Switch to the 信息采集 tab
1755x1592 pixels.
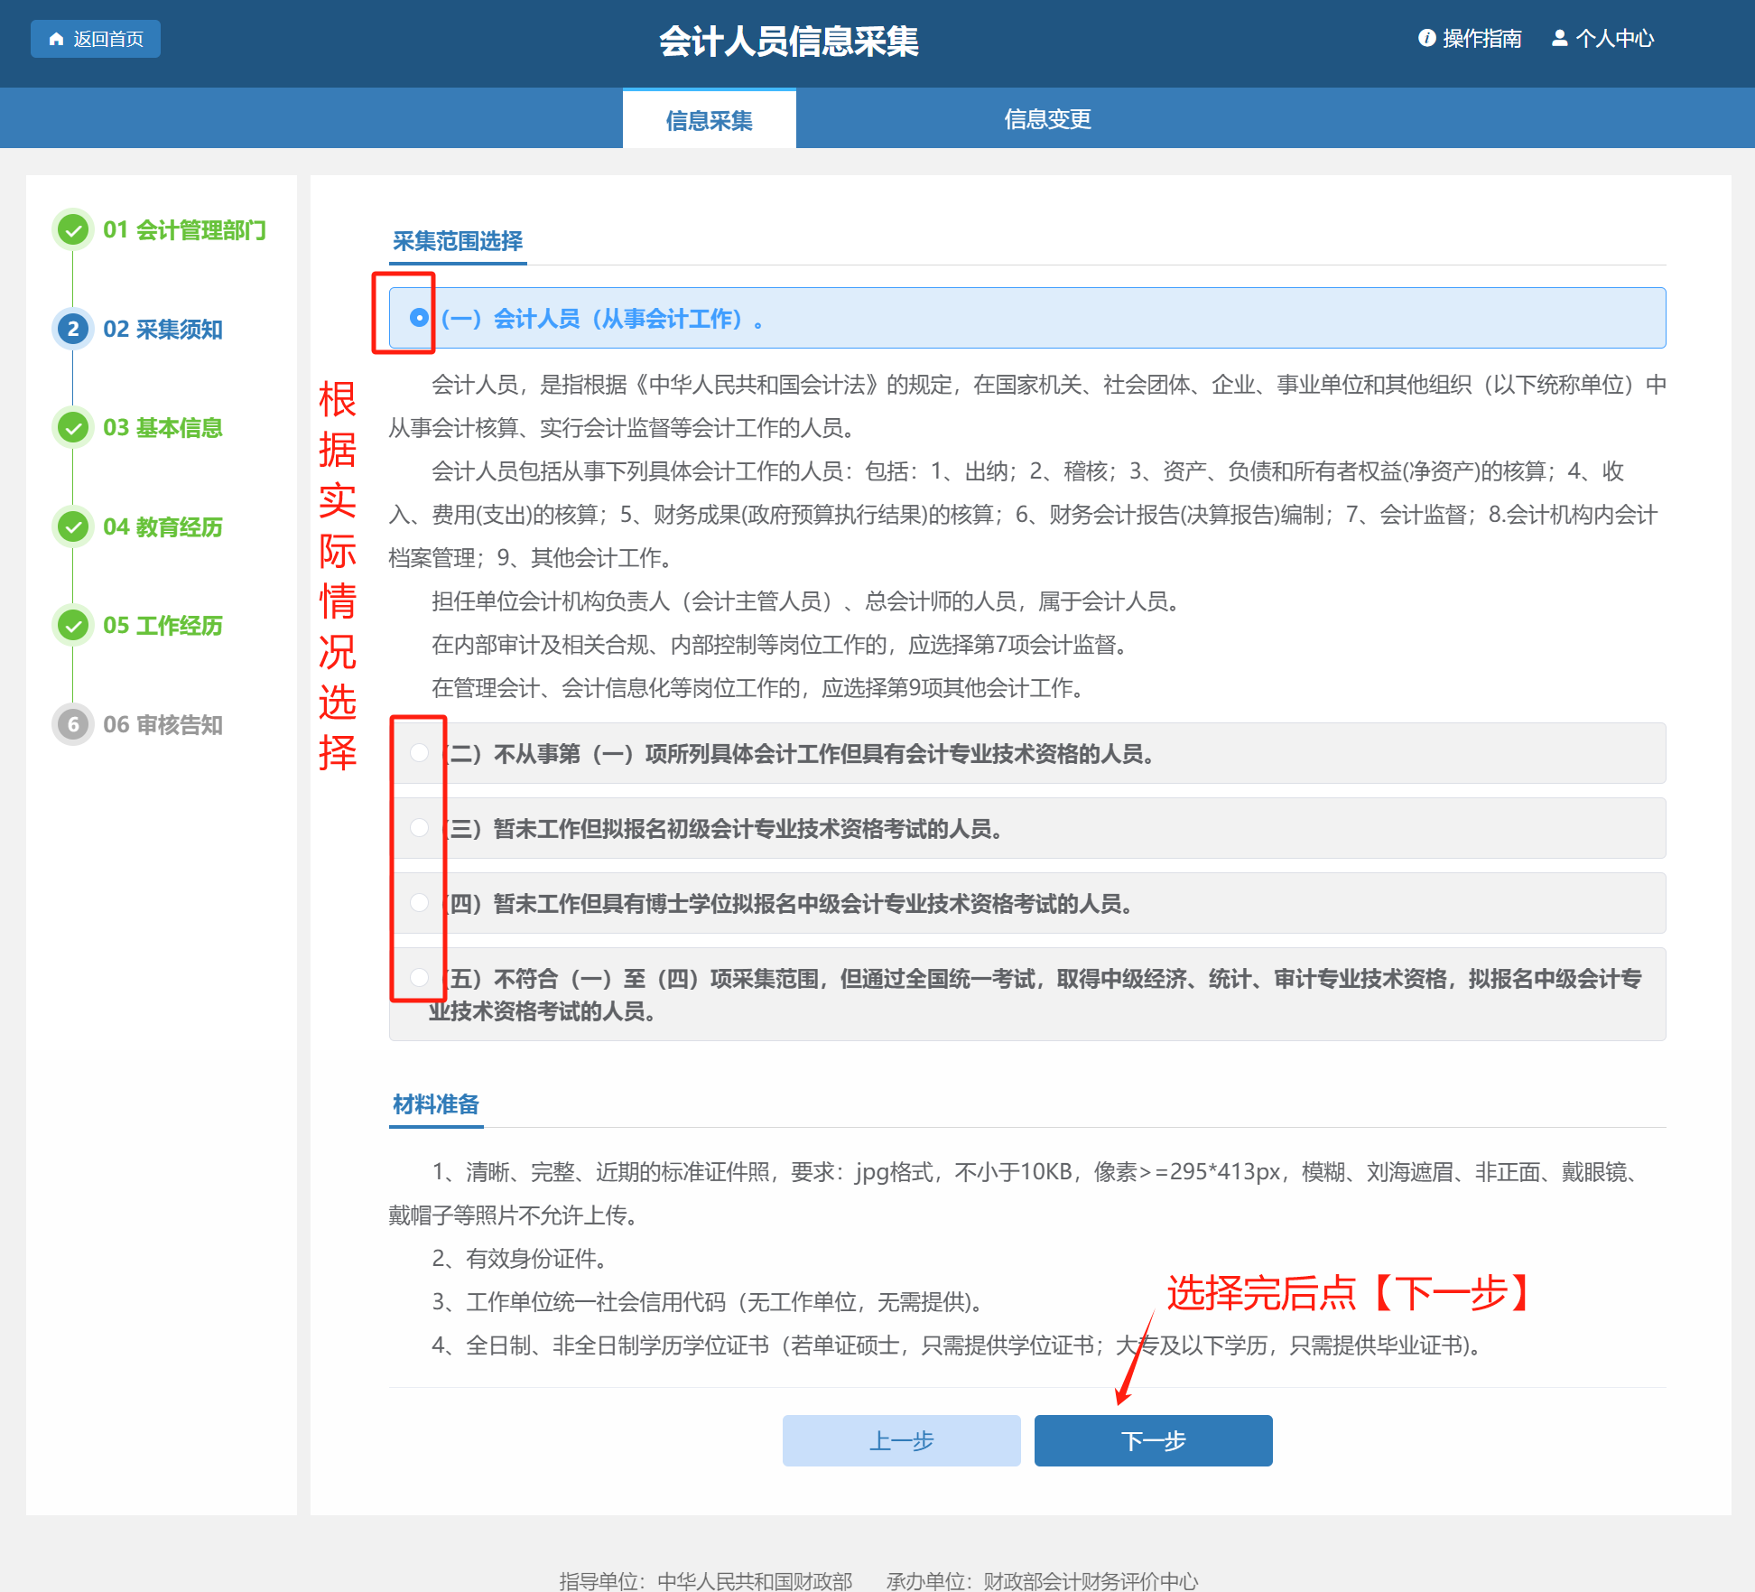pos(709,120)
